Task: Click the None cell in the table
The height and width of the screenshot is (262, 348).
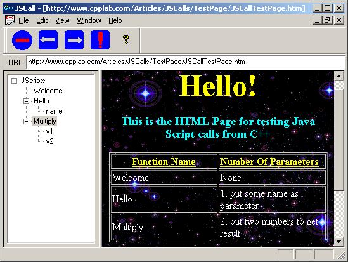Action: tap(272, 178)
